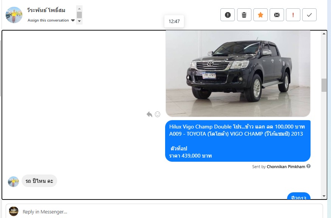
Task: Open customer name วีระพันธ์ โพธิ์สม
Action: (x=46, y=10)
